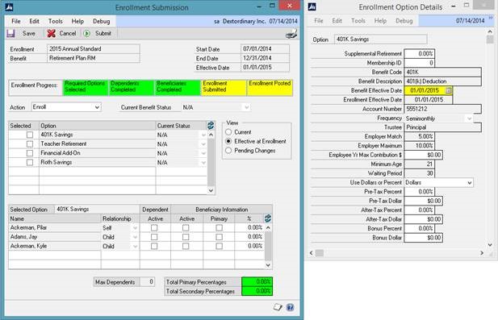This screenshot has width=498, height=320.
Task: Open Relationship dropdown for Ackerman, Pilar
Action: (x=135, y=228)
